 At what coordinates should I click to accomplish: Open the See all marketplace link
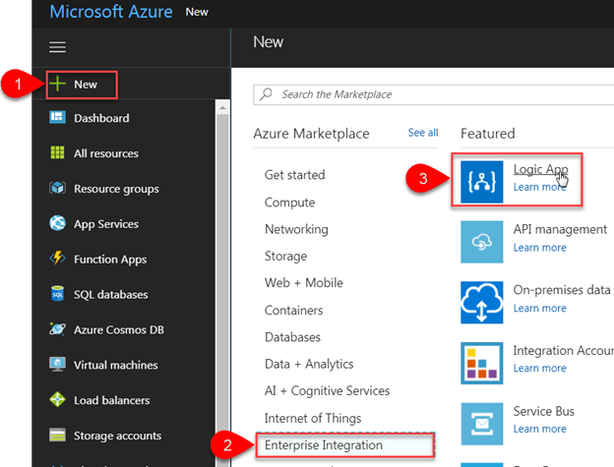[x=423, y=133]
